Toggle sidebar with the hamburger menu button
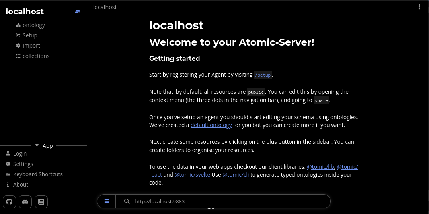429x214 pixels. [x=107, y=201]
